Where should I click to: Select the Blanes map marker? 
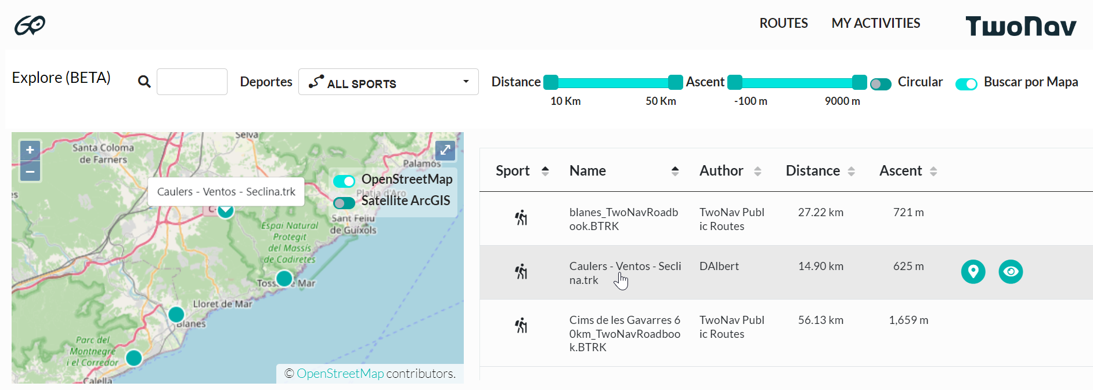[176, 315]
